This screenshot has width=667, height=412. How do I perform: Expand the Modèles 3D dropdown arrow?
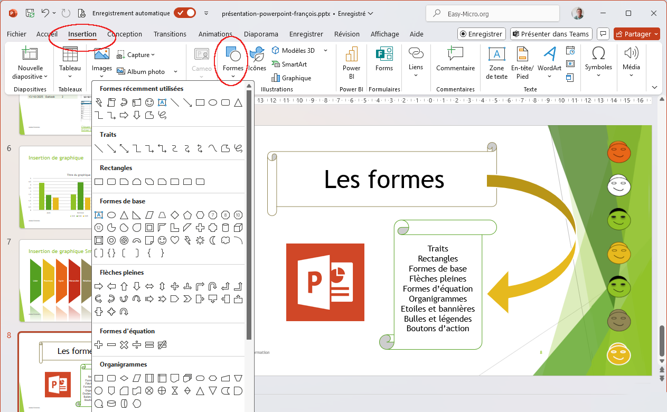[x=325, y=51]
